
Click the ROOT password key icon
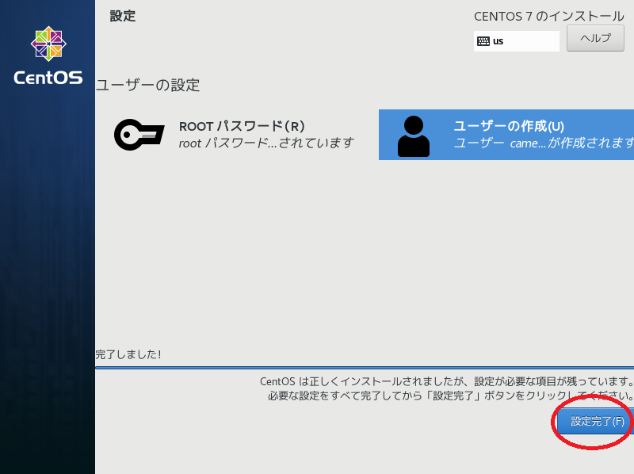[139, 135]
